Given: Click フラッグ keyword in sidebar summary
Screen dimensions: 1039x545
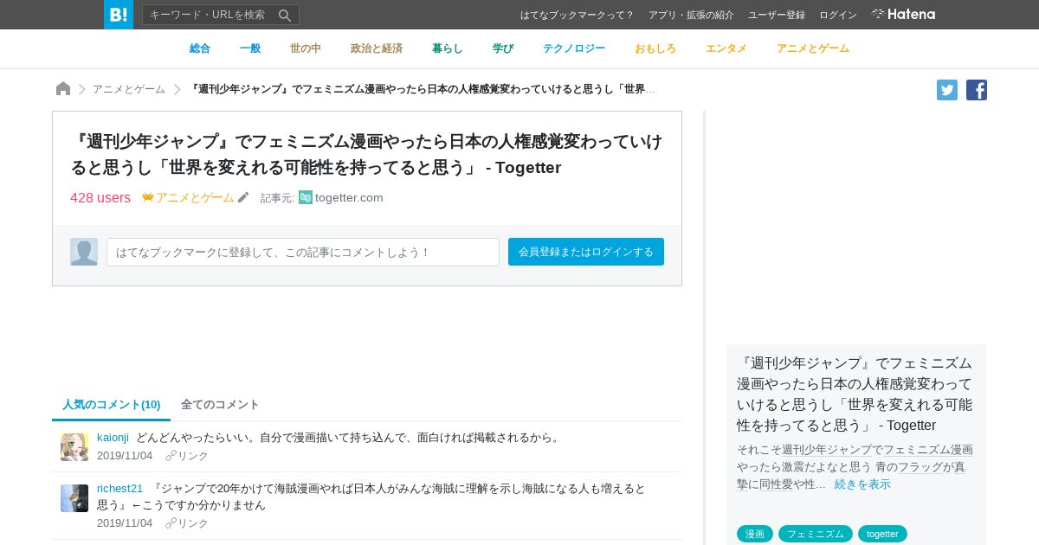Looking at the screenshot, I should (920, 466).
